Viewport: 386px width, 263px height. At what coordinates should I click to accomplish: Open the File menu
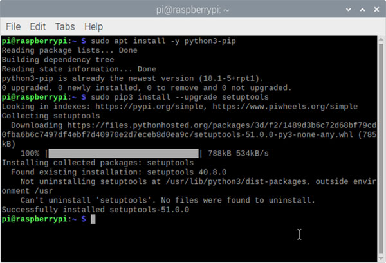coord(14,26)
